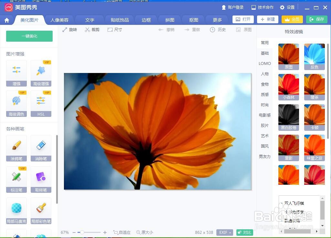Screen dimensions: 331x238
Task: Apply the 小森林 filter thumbnail
Action: [289, 87]
